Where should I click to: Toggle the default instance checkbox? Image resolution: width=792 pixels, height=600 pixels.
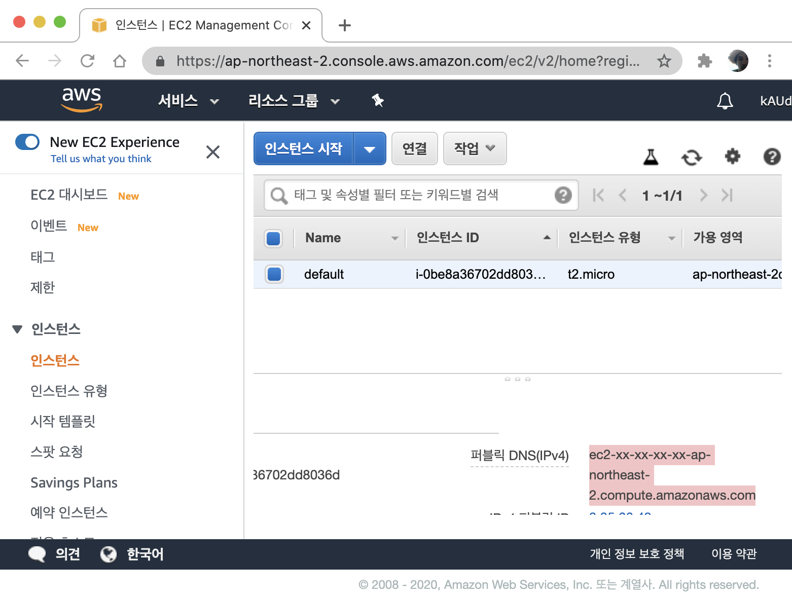(274, 274)
